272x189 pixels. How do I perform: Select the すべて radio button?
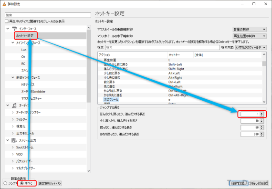[x=22, y=183]
